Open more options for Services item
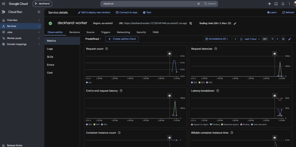Viewport: 296px width, 147px height. [x=39, y=26]
